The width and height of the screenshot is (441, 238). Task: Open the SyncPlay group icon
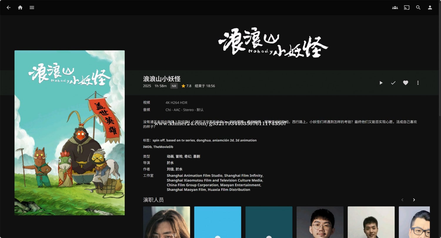click(x=395, y=8)
